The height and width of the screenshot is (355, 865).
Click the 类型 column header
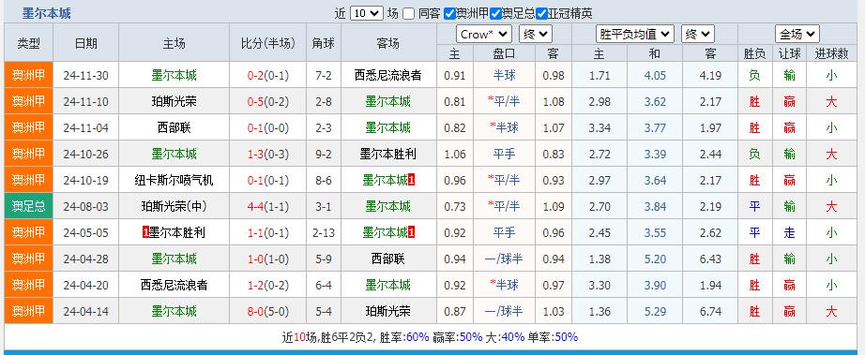tap(29, 43)
